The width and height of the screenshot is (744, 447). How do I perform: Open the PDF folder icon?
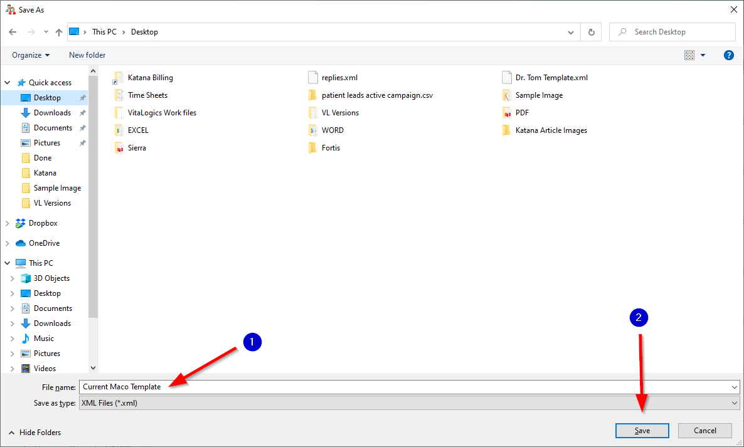coord(507,113)
